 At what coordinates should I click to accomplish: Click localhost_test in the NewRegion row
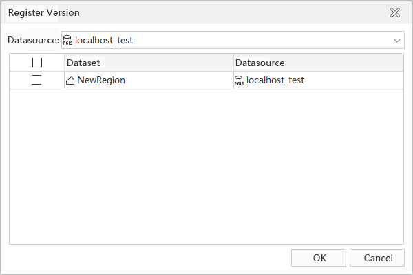(x=275, y=80)
